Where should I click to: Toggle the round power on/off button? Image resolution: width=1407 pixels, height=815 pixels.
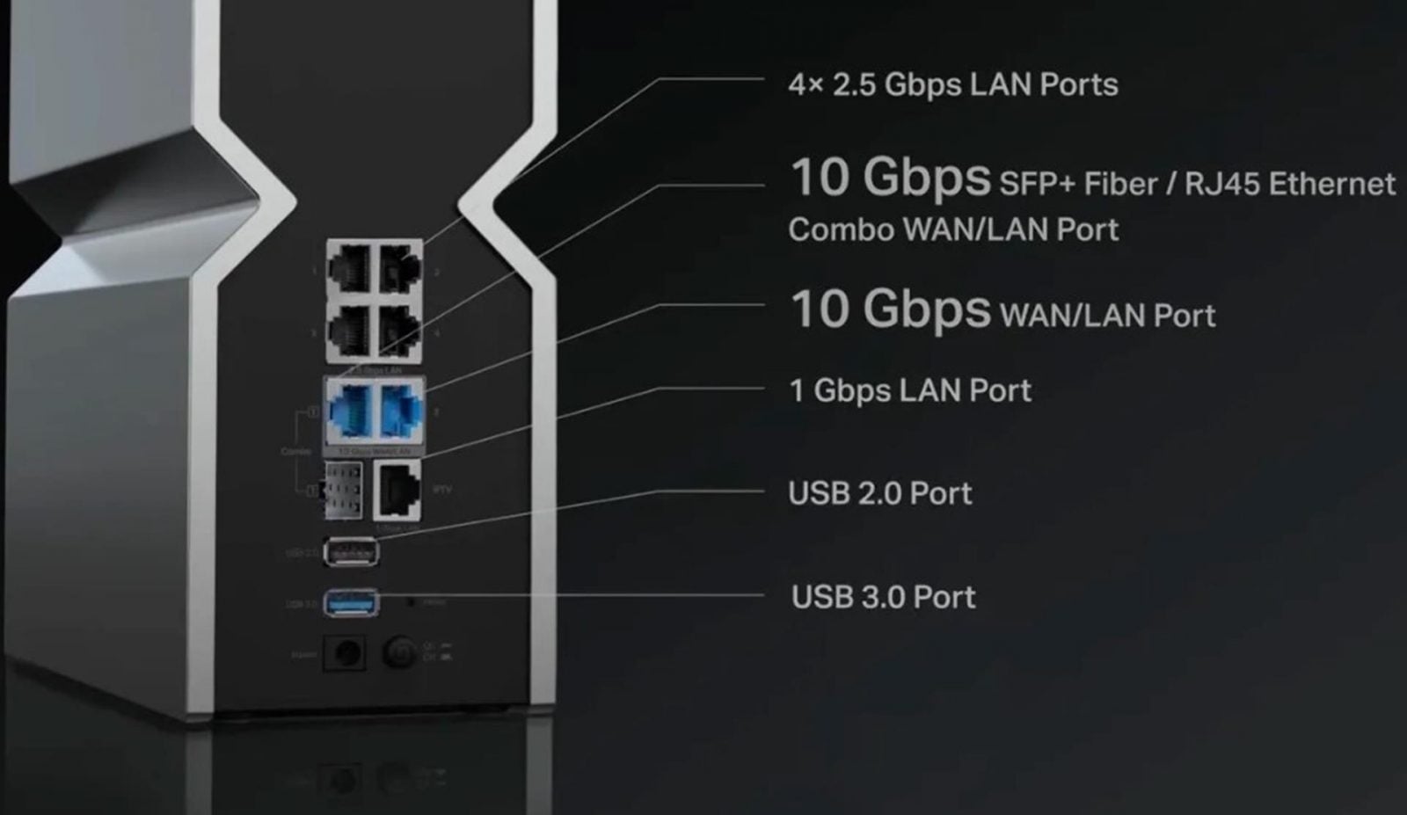coord(399,654)
